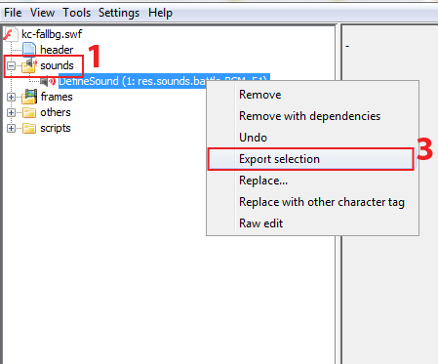Open the Tools menu

coord(76,13)
